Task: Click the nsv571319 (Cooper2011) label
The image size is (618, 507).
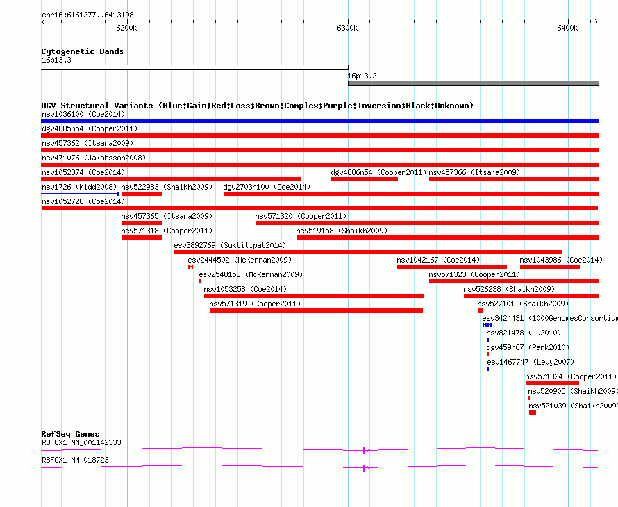Action: (x=255, y=304)
